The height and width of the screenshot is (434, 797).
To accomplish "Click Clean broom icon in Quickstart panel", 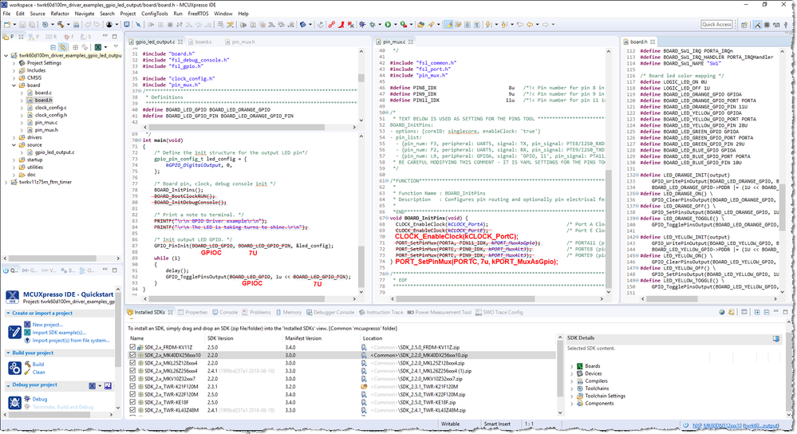I will point(26,372).
